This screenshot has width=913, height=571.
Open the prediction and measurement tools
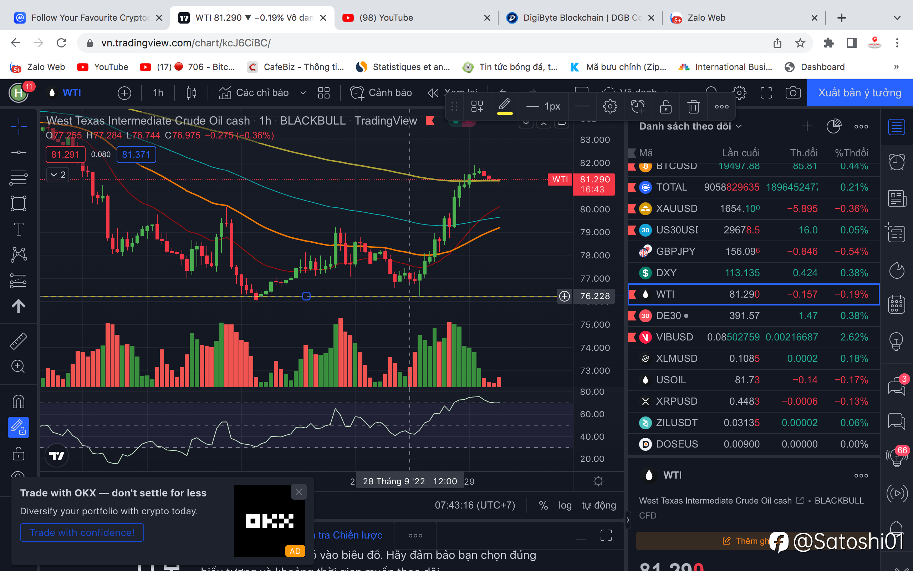pos(19,281)
